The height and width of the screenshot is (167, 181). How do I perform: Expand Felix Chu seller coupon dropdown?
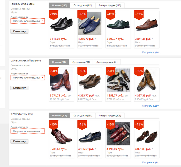[28, 21]
